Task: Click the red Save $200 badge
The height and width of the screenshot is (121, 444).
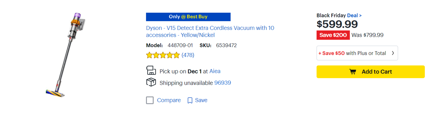Action: click(x=333, y=35)
